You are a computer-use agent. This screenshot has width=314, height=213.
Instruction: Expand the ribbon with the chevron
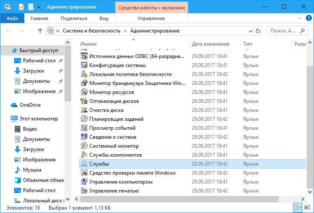pos(299,18)
